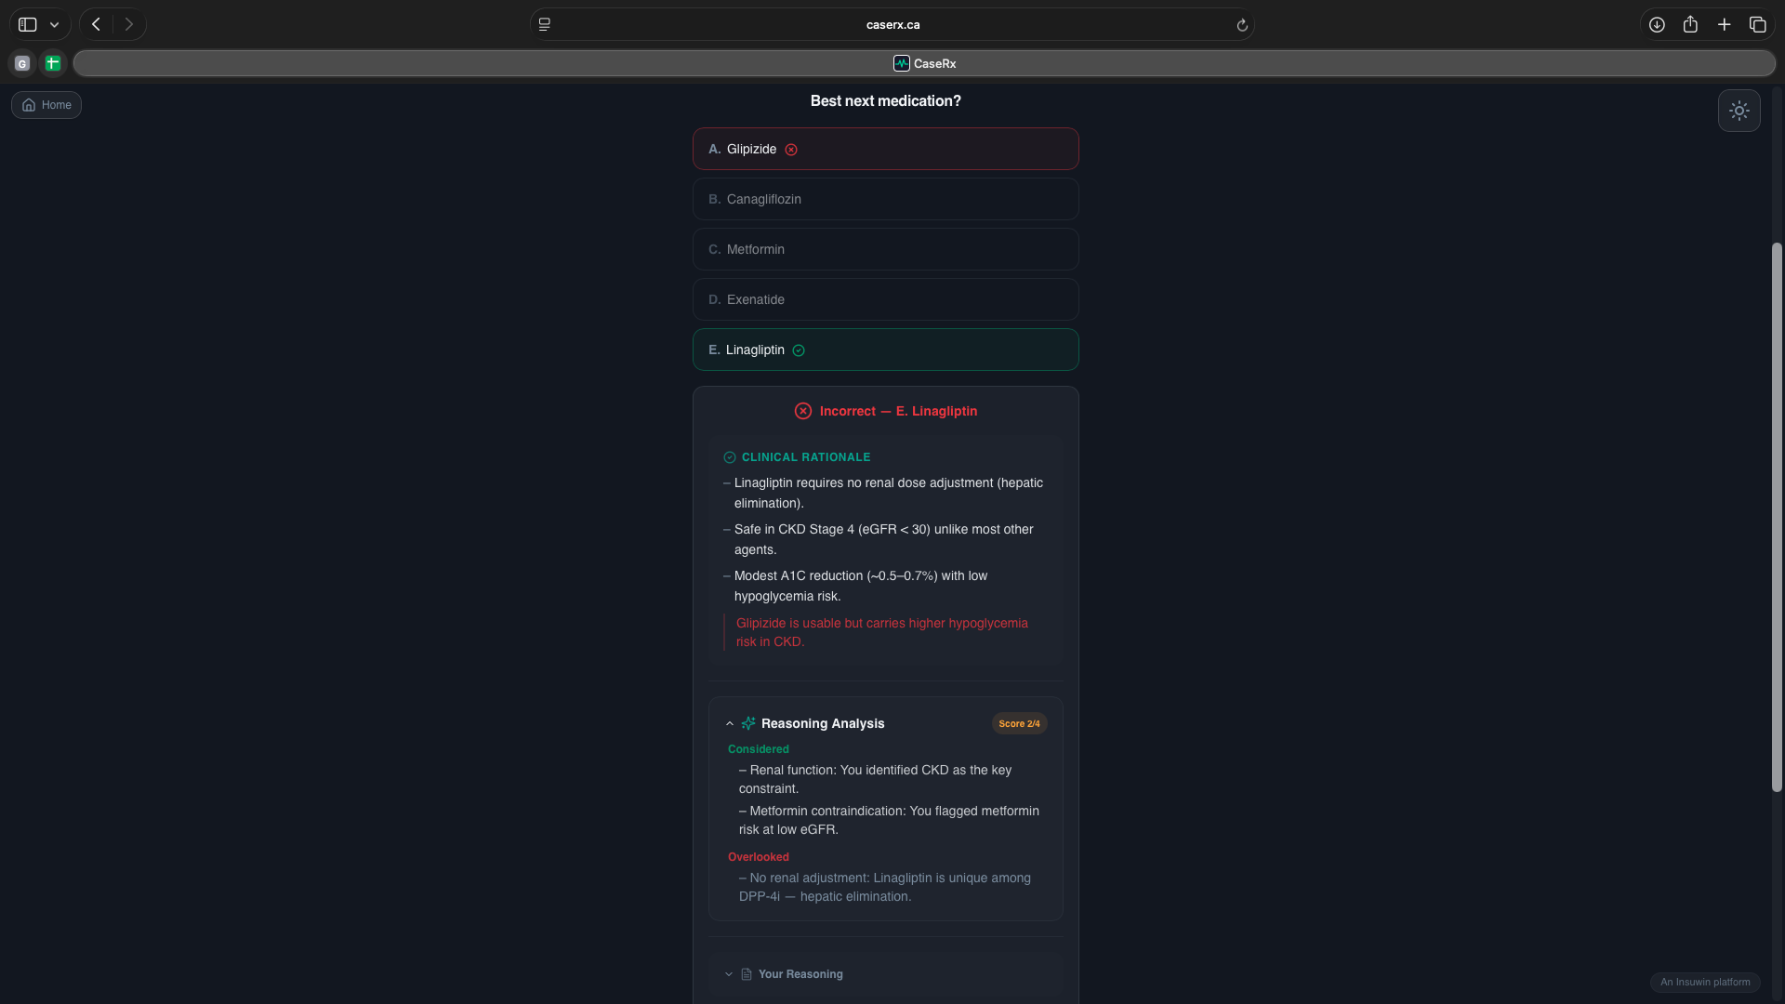Select answer option B. Canagliflozin

tap(885, 199)
